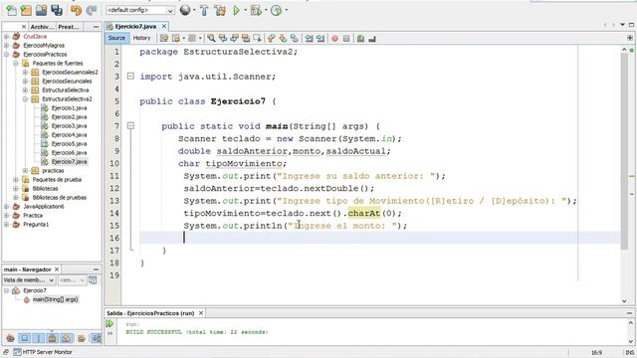Toggle Show Static Members filter in Navegador
This screenshot has height=358, width=637.
click(x=38, y=338)
